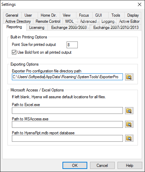Switch to the Tools tab
This screenshot has width=145, height=172.
click(x=116, y=15)
